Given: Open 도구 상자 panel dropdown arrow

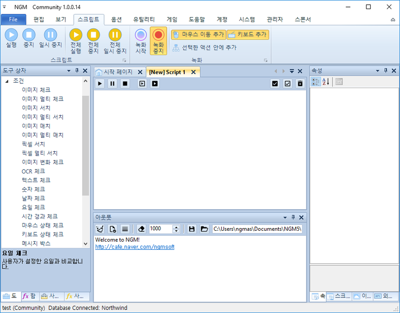Looking at the screenshot, I should (x=69, y=71).
